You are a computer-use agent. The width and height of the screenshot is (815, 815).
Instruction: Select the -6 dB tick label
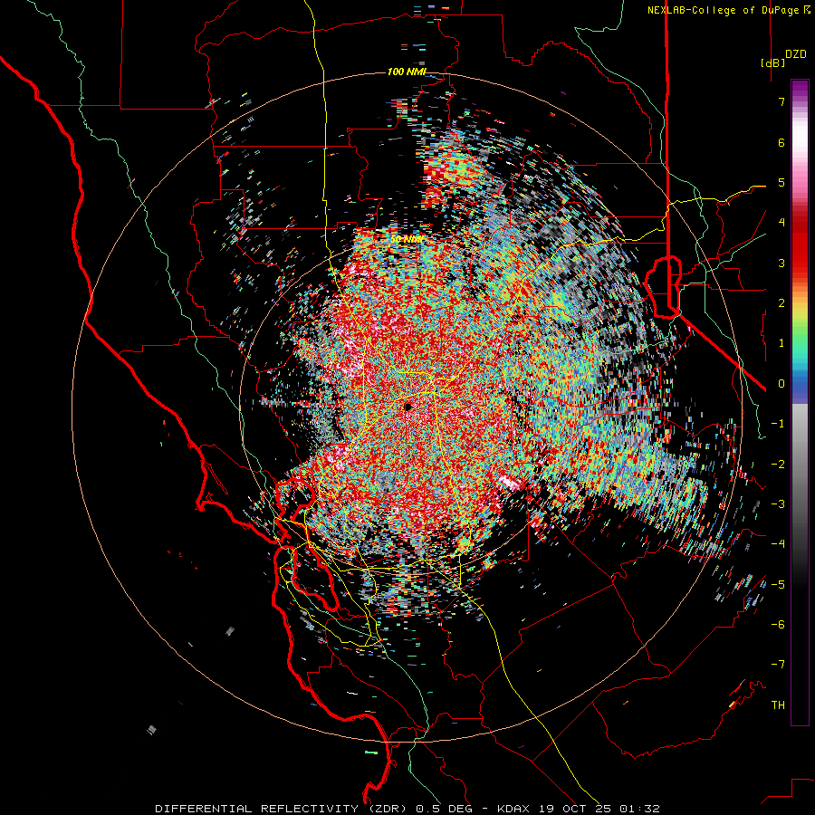pos(778,625)
